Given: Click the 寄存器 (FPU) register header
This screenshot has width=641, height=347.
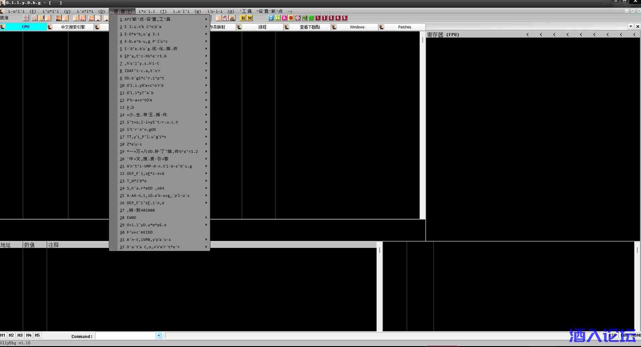Looking at the screenshot, I should pos(443,35).
